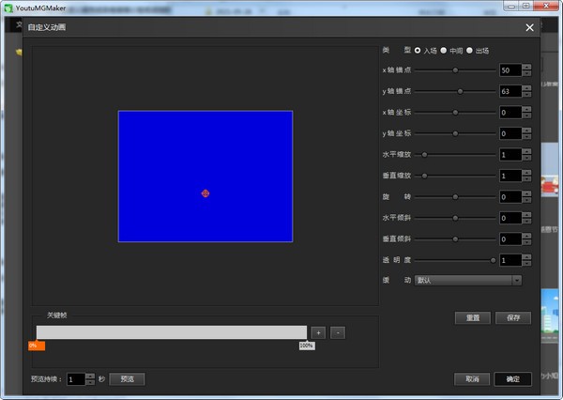
Task: Click the 预览持续 duration stepper arrows
Action: (x=90, y=379)
